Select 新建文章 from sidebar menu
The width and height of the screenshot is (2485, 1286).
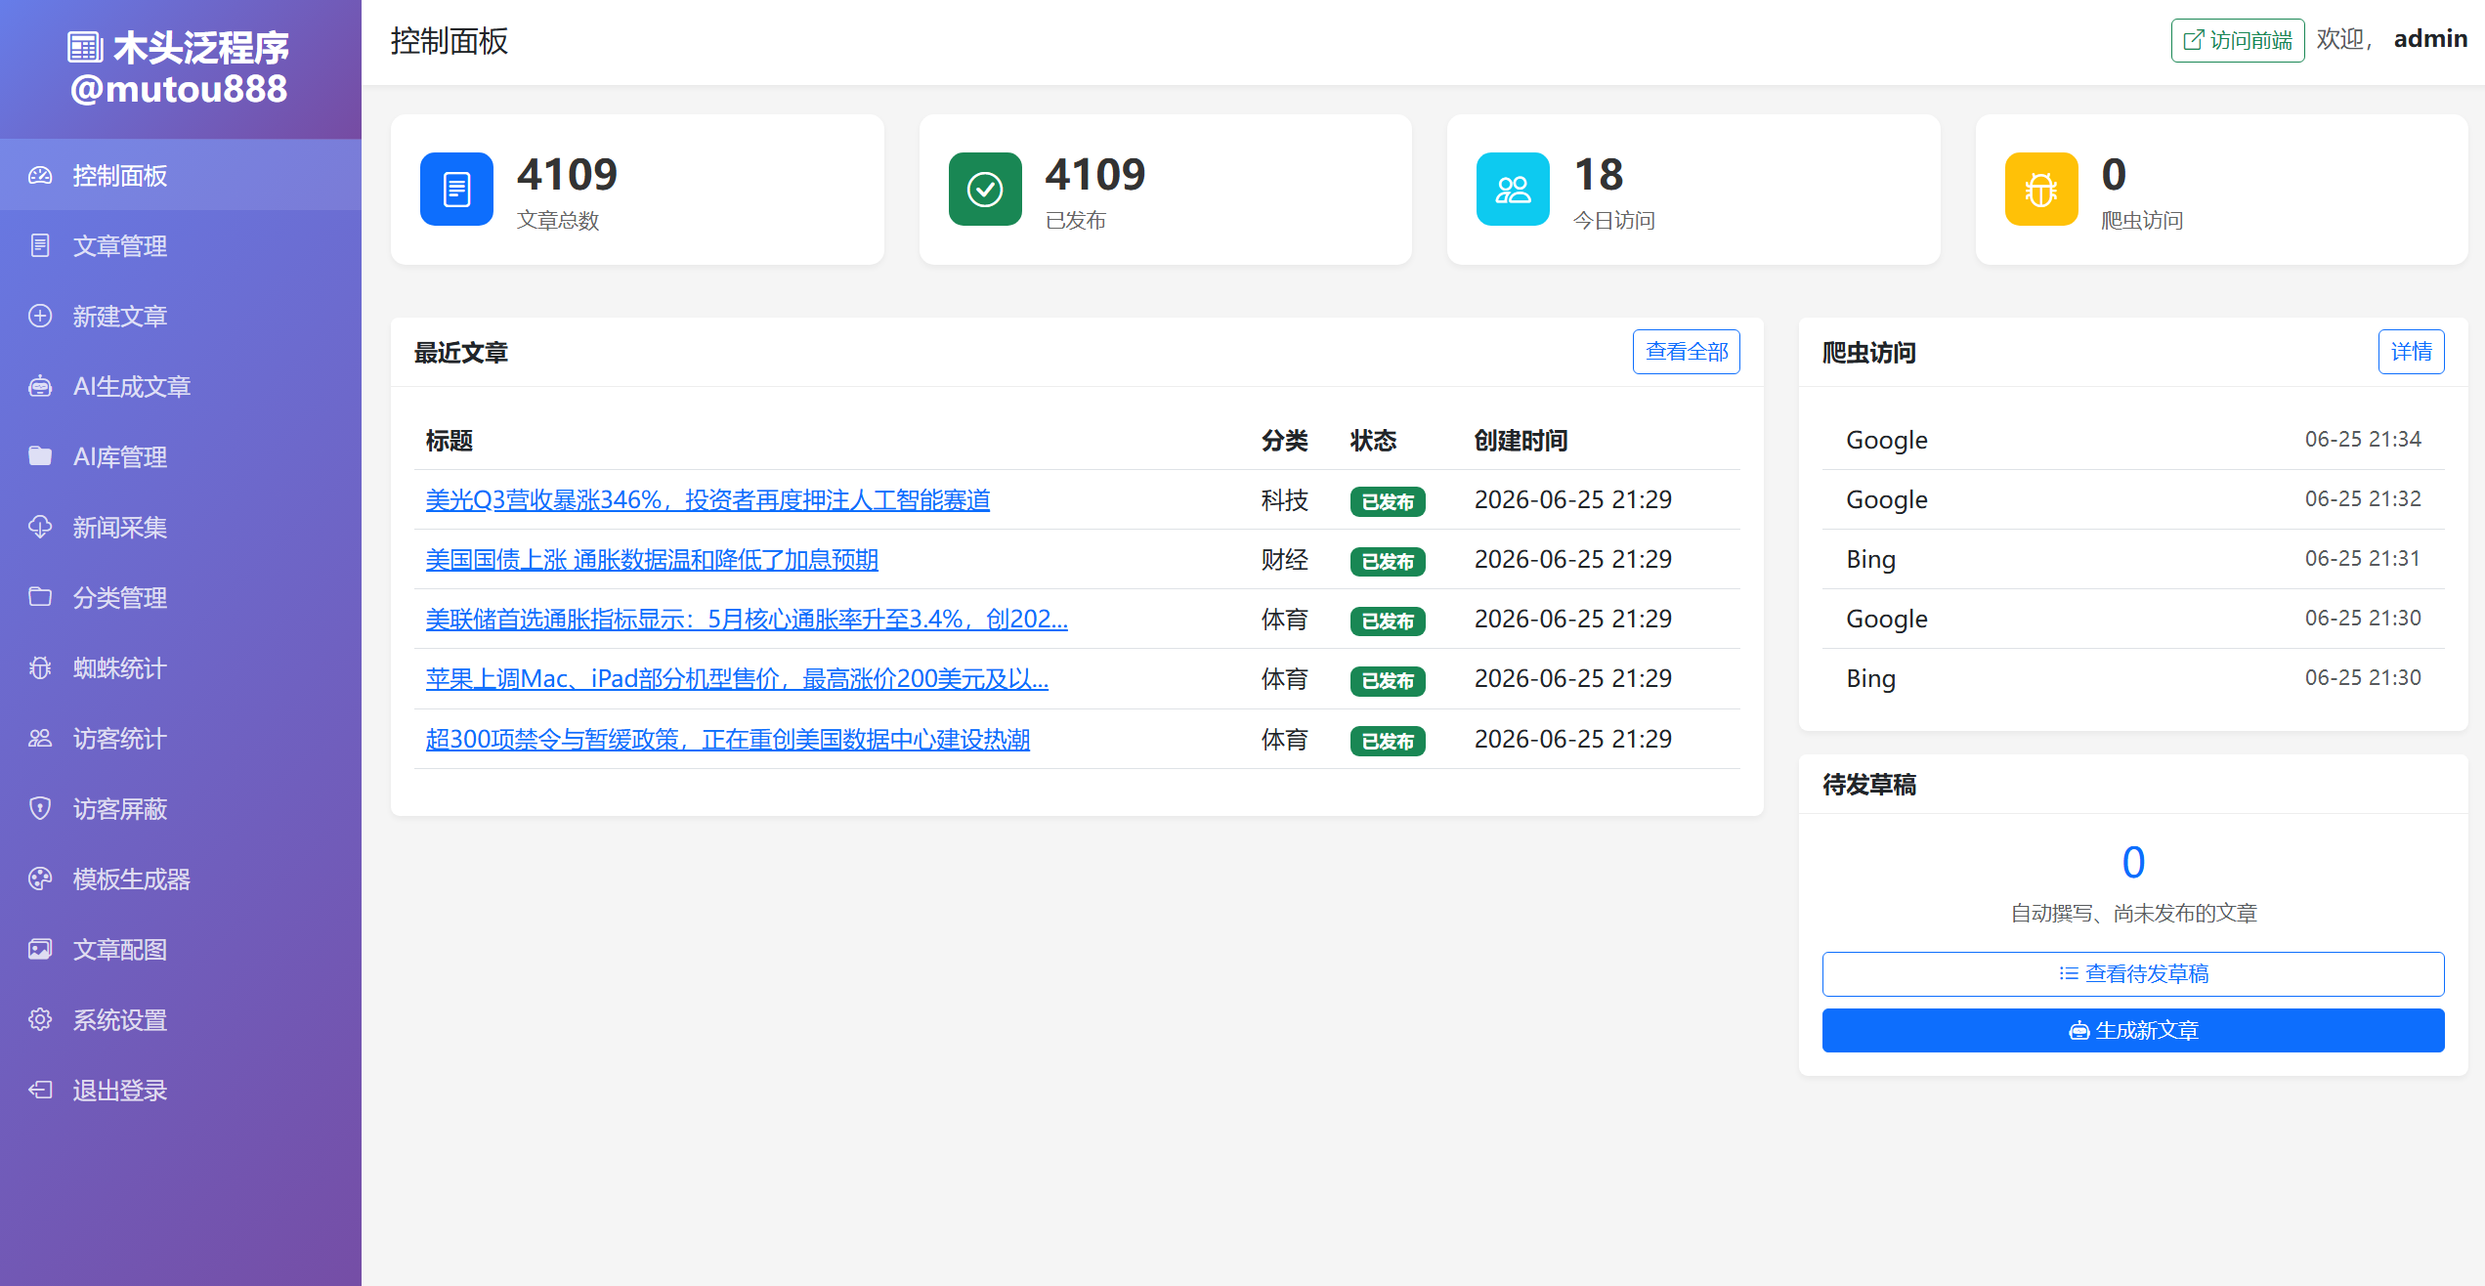181,317
